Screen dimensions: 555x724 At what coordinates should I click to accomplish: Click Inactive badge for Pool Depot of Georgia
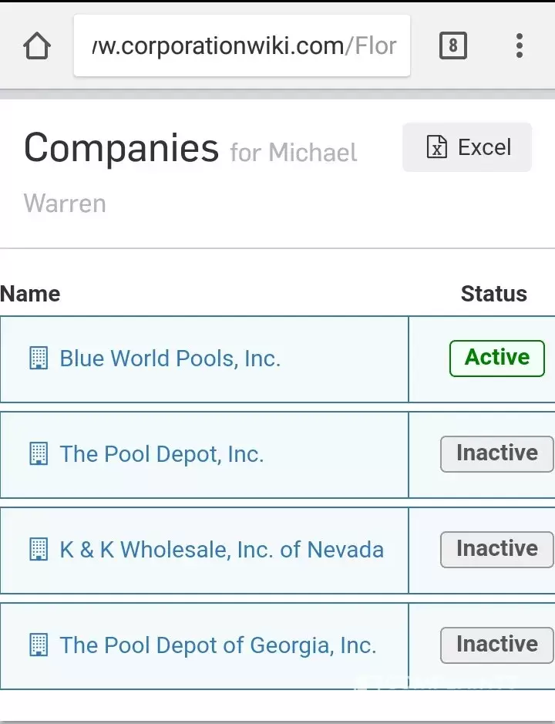pyautogui.click(x=497, y=645)
